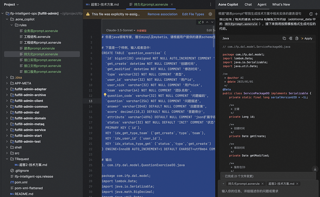Open What's New tab

coord(281,5)
